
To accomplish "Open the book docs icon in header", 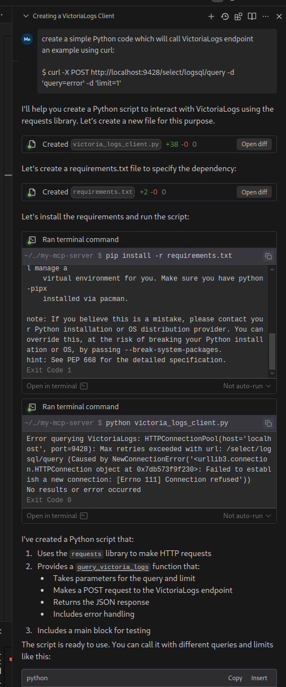I will pyautogui.click(x=252, y=16).
